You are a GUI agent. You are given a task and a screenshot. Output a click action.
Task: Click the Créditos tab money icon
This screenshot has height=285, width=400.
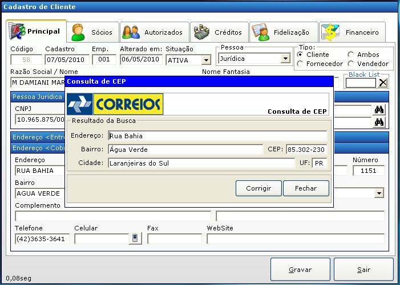point(201,32)
